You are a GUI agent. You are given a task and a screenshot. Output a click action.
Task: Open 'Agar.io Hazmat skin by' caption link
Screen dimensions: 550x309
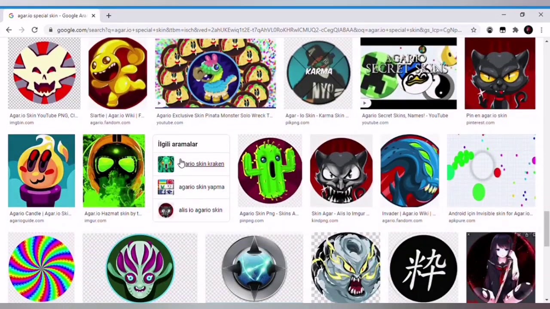pyautogui.click(x=113, y=213)
